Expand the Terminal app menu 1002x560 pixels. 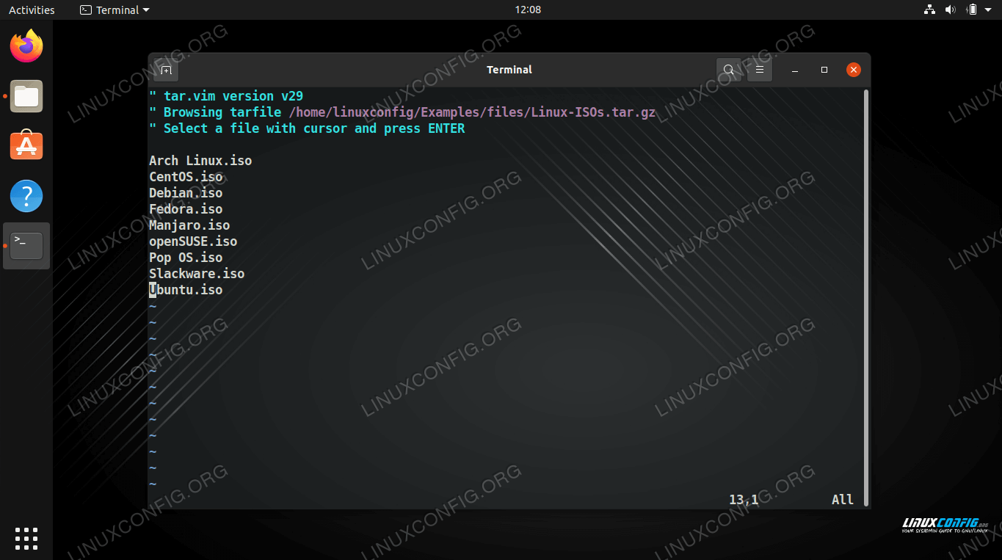(x=115, y=10)
